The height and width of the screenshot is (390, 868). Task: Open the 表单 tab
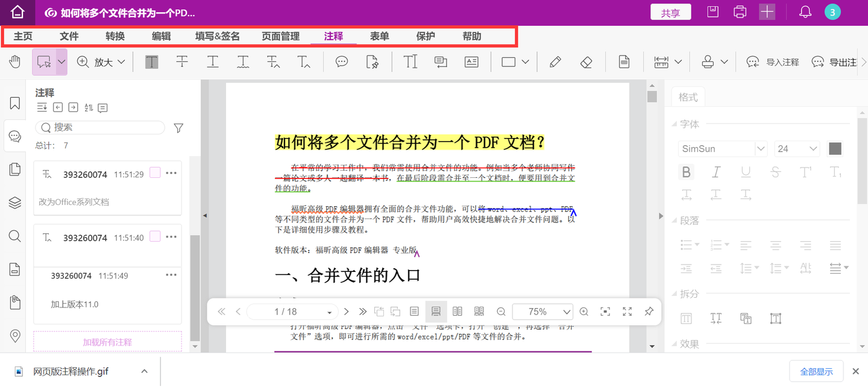point(379,36)
